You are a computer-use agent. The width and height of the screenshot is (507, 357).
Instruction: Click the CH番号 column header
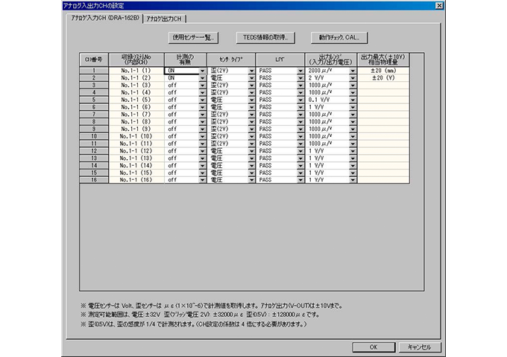coord(94,59)
